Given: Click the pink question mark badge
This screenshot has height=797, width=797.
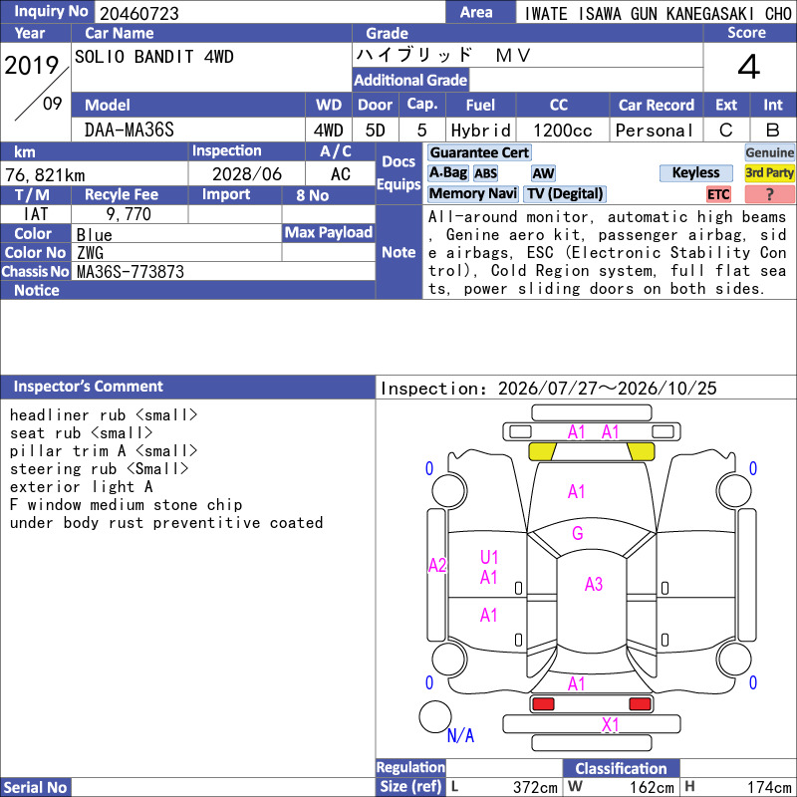Looking at the screenshot, I should point(769,194).
